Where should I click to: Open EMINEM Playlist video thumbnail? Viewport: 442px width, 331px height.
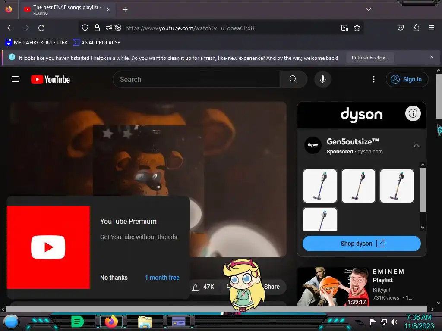[333, 287]
